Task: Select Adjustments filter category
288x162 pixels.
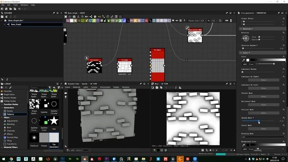Action: click(12, 121)
